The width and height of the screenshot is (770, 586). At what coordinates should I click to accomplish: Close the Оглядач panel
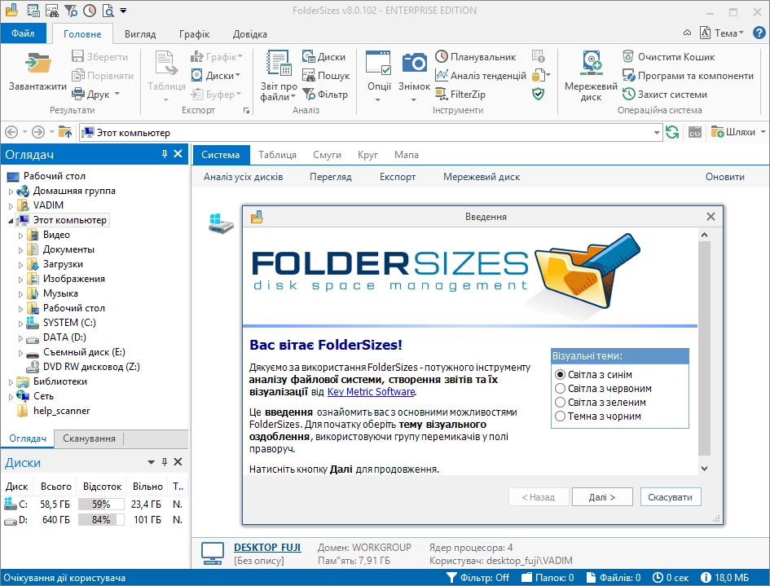pyautogui.click(x=178, y=154)
